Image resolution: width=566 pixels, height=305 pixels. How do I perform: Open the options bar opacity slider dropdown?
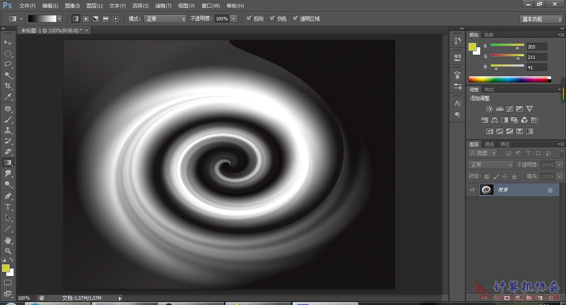pyautogui.click(x=234, y=19)
